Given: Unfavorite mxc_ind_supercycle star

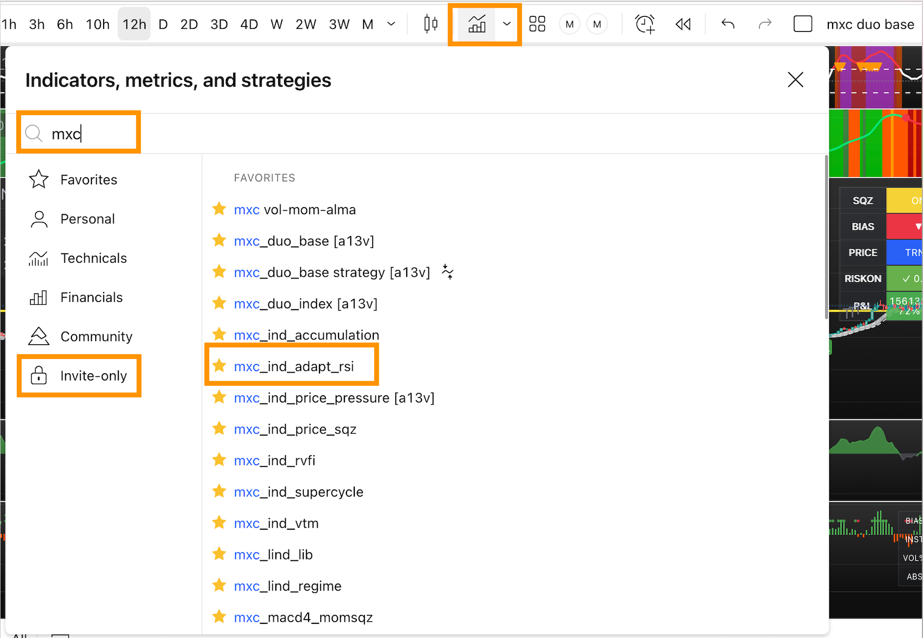Looking at the screenshot, I should (x=219, y=491).
